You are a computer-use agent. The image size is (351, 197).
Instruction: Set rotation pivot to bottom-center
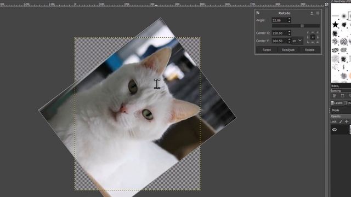(x=313, y=42)
